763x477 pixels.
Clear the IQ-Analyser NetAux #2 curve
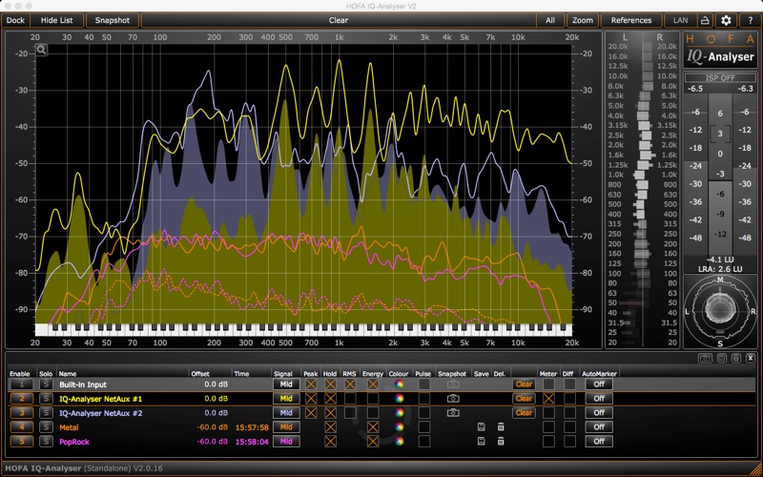click(524, 413)
